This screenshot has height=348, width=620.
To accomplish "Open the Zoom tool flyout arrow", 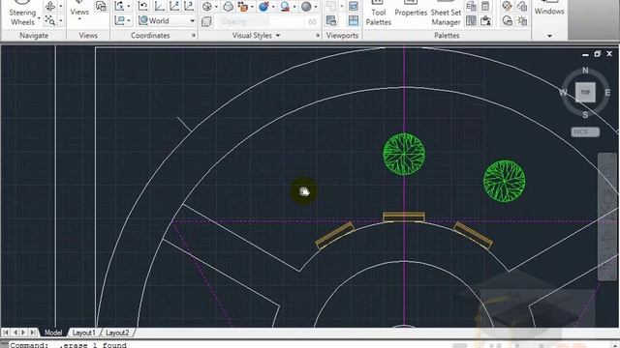I will point(60,20).
